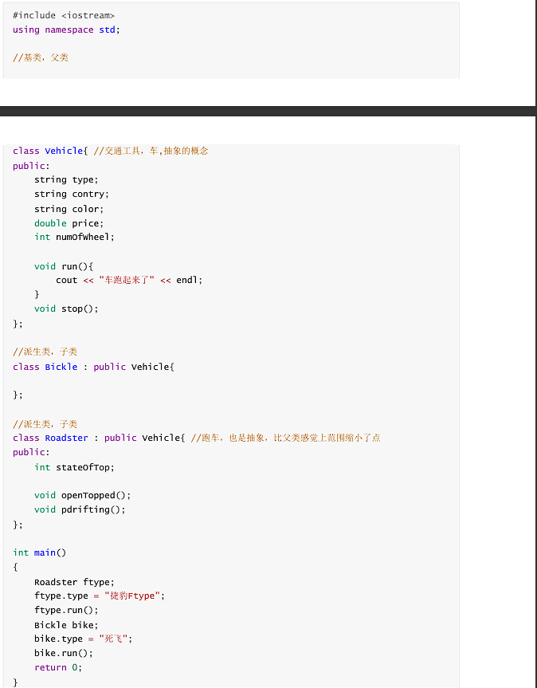Click the "class Vehicle{" declaration
This screenshot has width=537, height=688.
click(50, 151)
